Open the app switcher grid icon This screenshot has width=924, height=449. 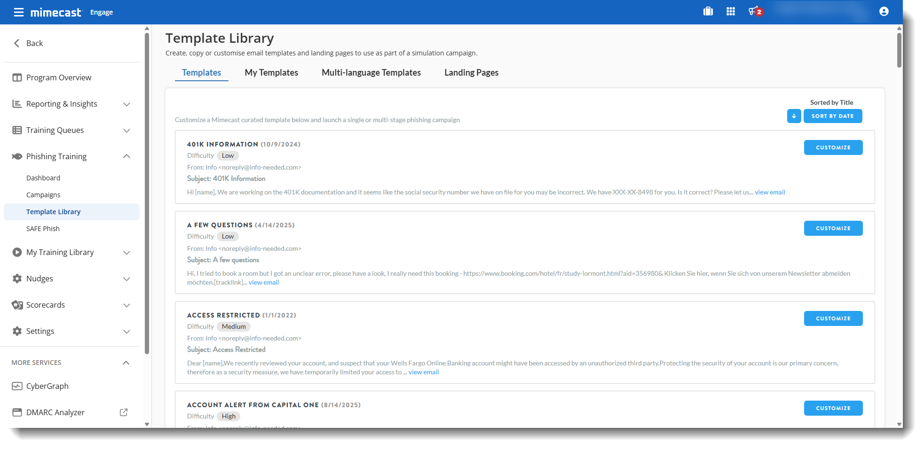[x=730, y=12]
